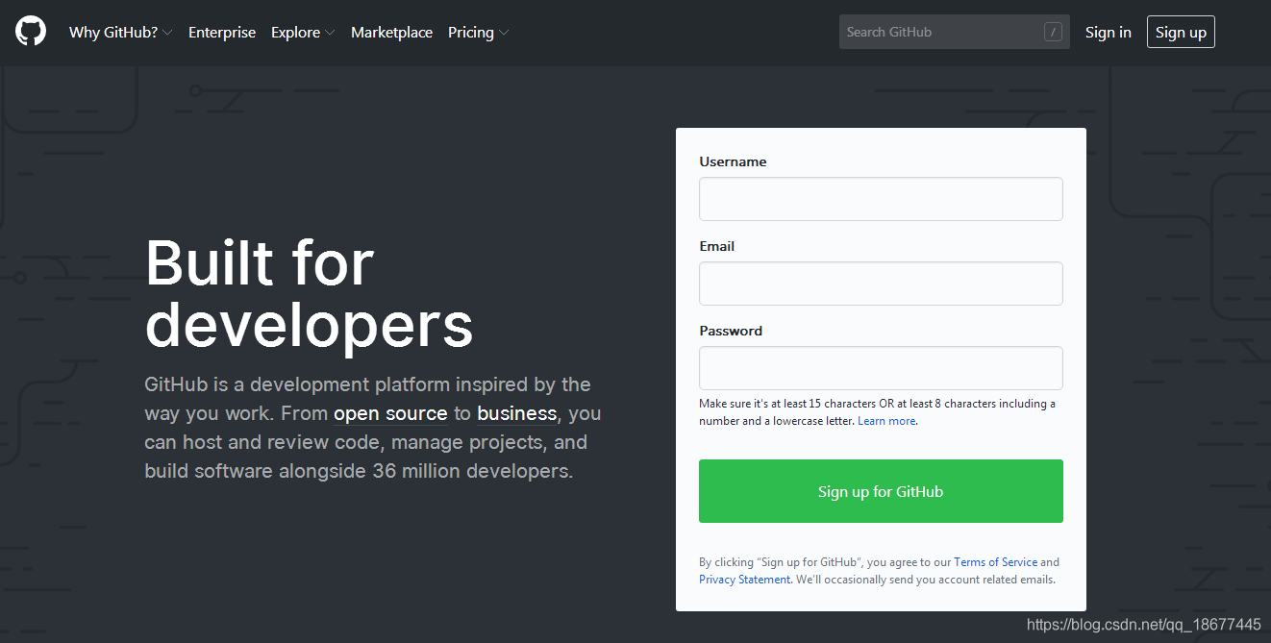Click the Sign up button in header

tap(1181, 32)
